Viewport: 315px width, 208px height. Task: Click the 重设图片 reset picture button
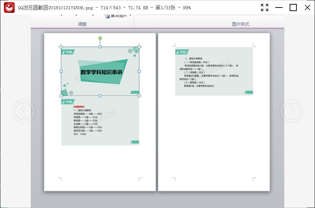[116, 16]
